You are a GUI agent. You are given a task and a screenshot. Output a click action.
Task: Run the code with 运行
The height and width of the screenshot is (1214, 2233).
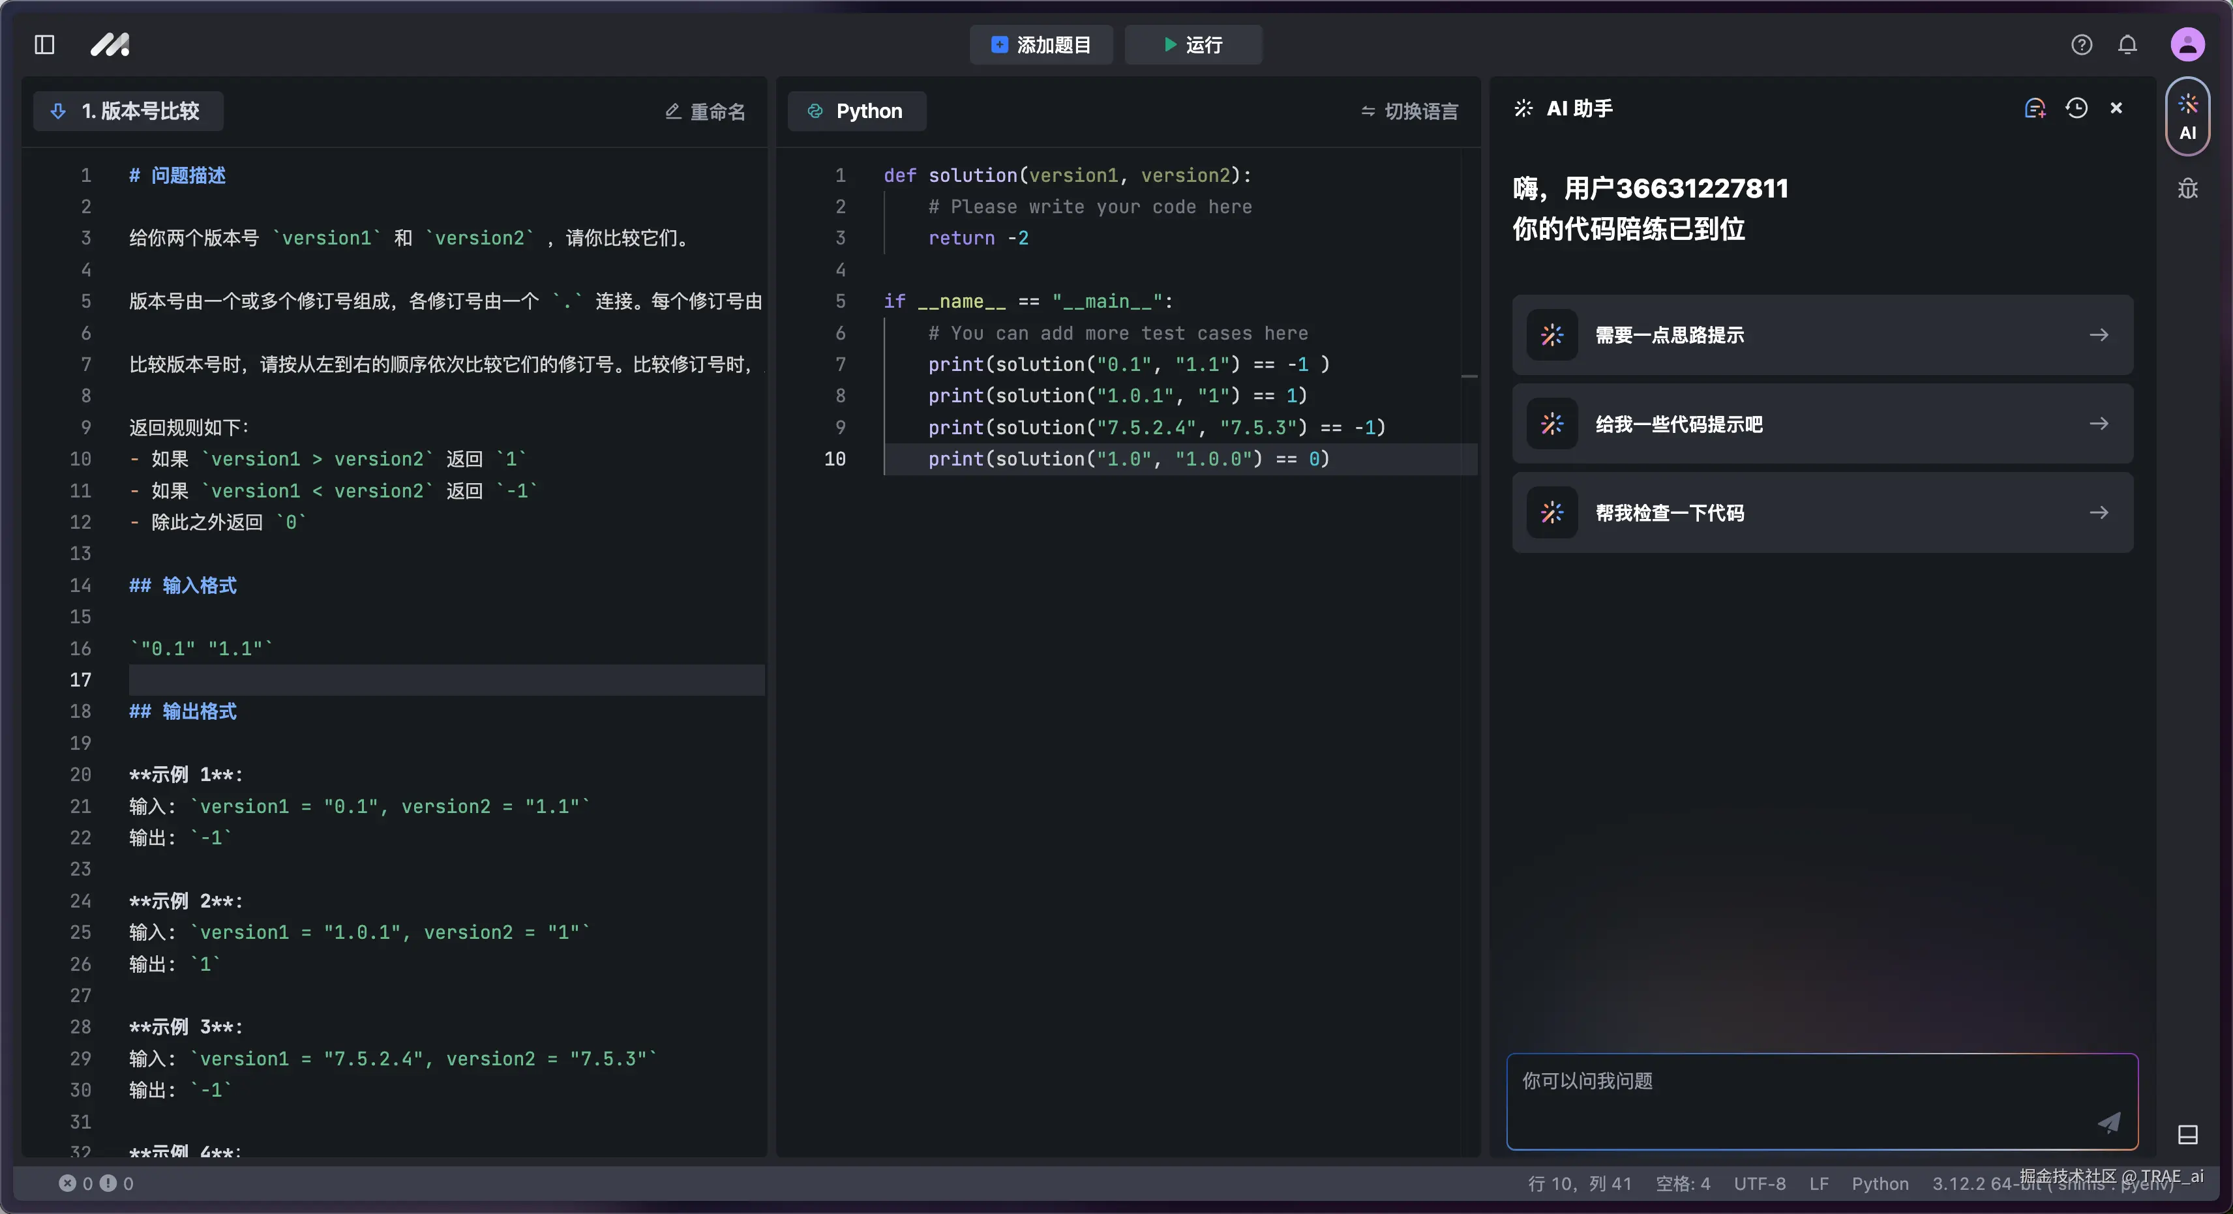pos(1193,44)
